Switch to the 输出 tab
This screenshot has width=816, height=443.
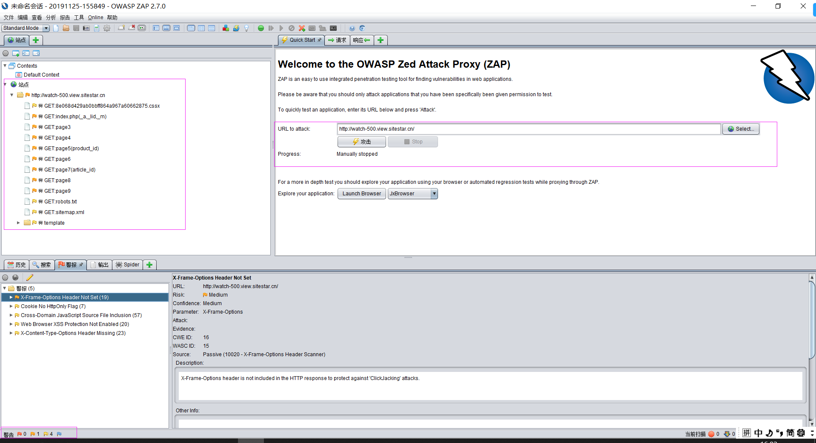[x=99, y=265]
